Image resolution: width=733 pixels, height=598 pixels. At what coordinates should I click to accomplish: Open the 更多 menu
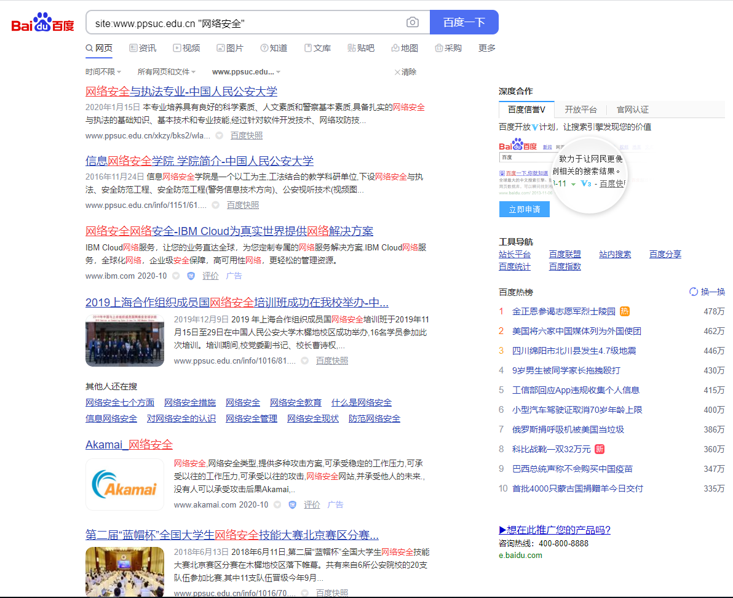tap(486, 48)
